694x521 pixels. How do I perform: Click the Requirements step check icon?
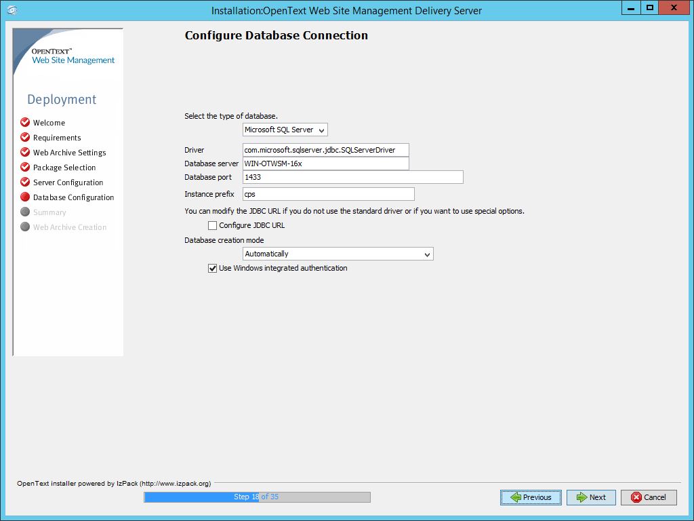pyautogui.click(x=25, y=137)
